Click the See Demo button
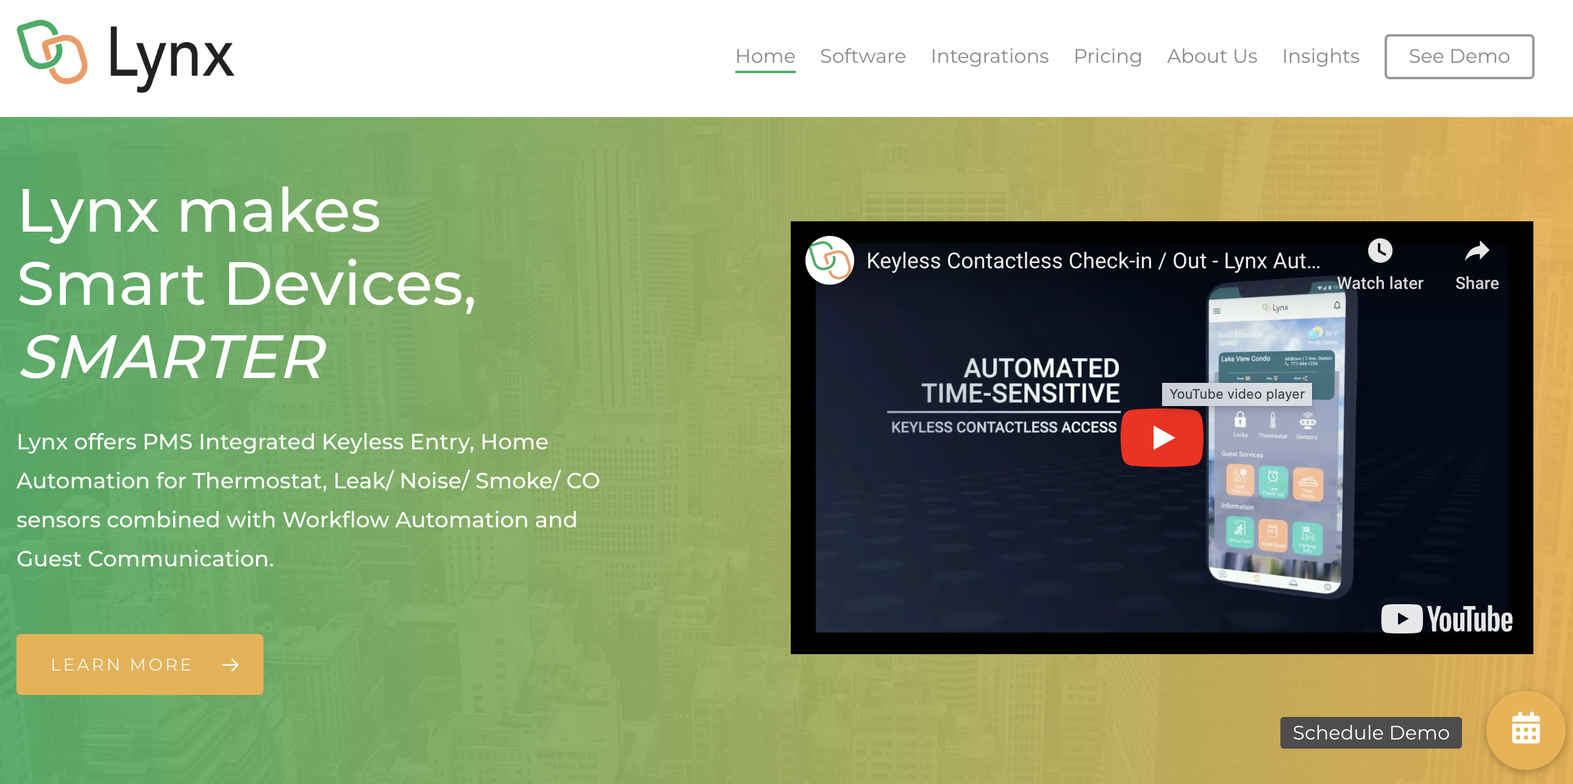 pos(1458,56)
